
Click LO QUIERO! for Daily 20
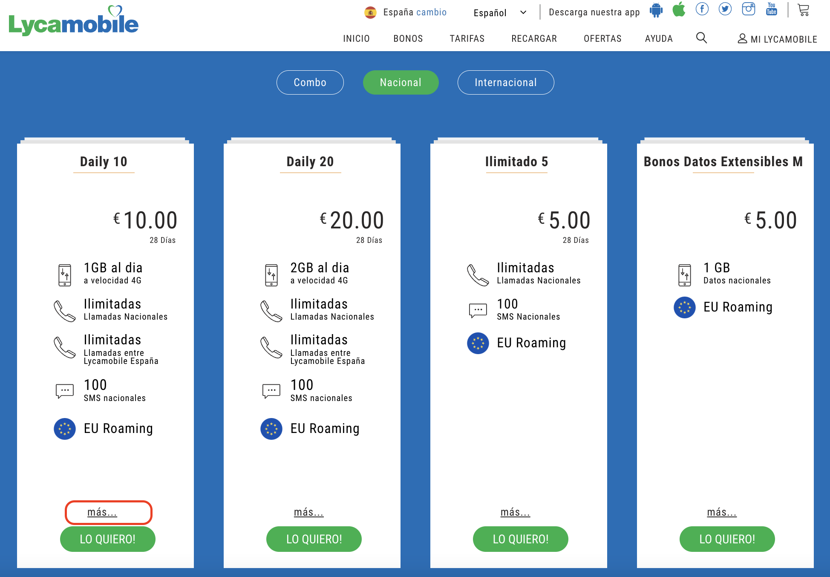pyautogui.click(x=314, y=539)
